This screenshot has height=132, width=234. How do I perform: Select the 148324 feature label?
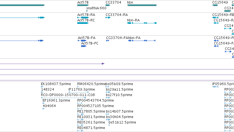click(x=48, y=89)
